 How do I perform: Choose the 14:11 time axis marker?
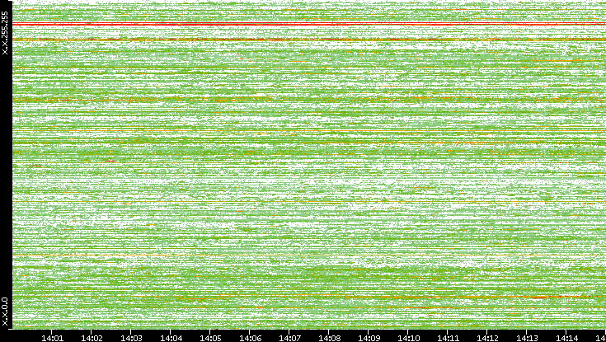pos(449,337)
